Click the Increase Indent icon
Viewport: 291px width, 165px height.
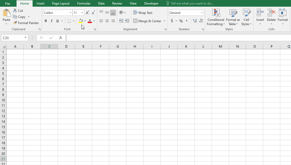[127, 21]
